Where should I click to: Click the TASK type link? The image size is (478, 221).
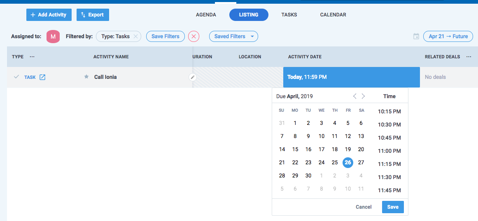30,77
